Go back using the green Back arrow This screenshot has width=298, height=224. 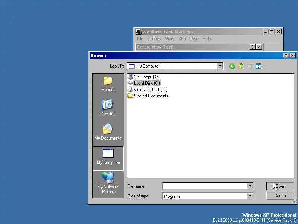tap(232, 66)
